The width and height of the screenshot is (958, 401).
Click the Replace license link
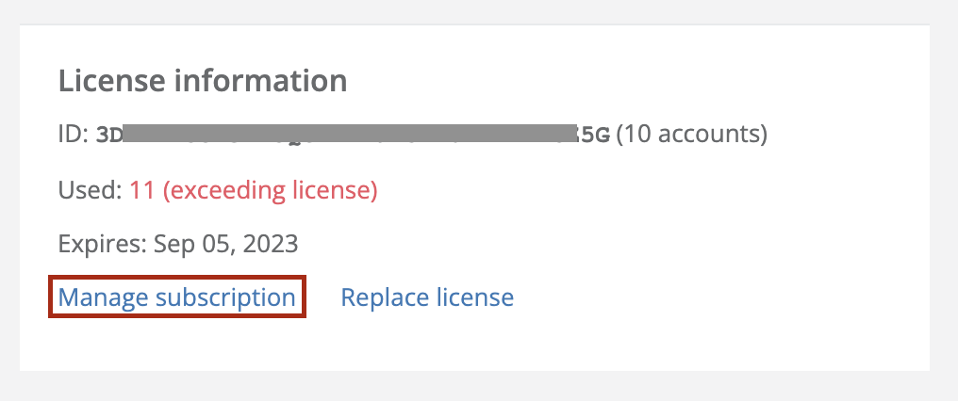coord(427,297)
